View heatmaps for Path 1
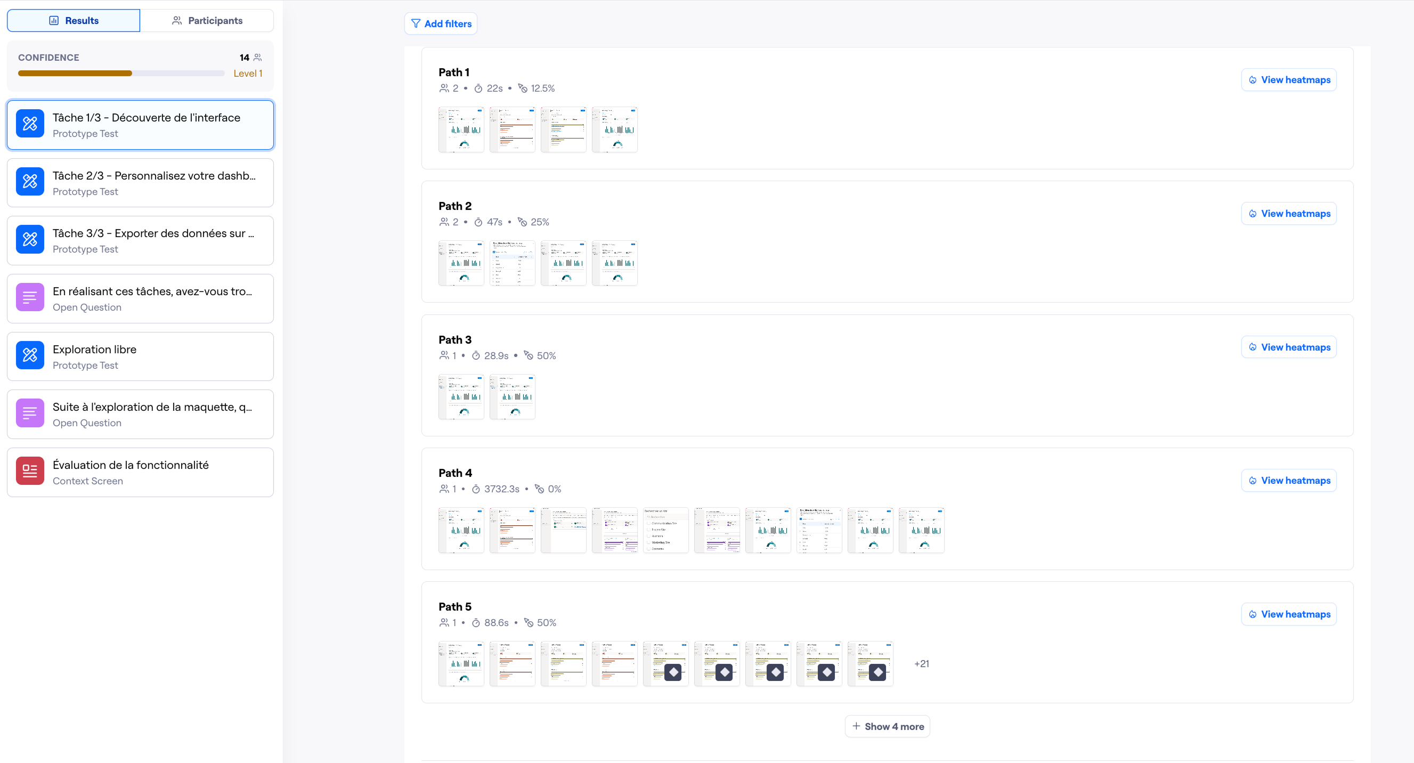 [x=1288, y=79]
